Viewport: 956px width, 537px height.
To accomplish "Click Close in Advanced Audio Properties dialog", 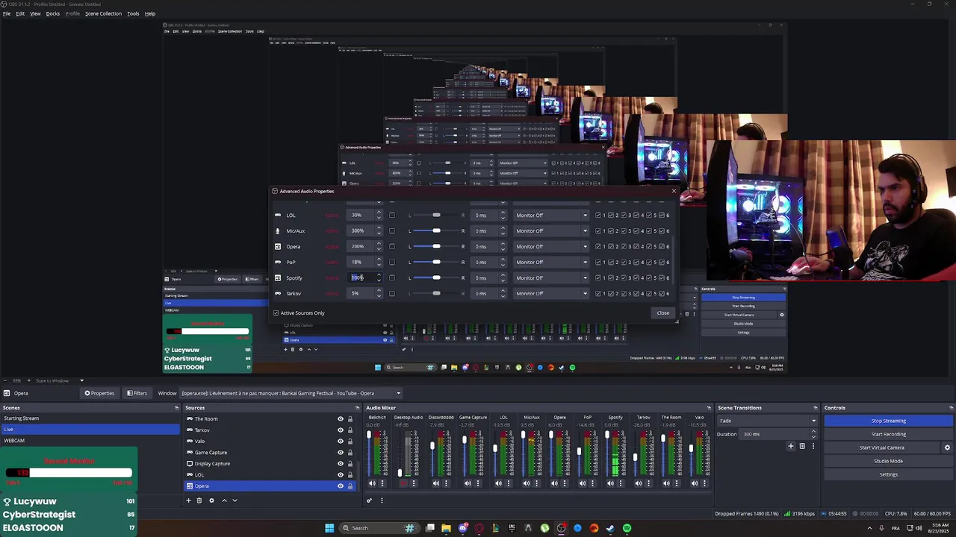I will 662,313.
